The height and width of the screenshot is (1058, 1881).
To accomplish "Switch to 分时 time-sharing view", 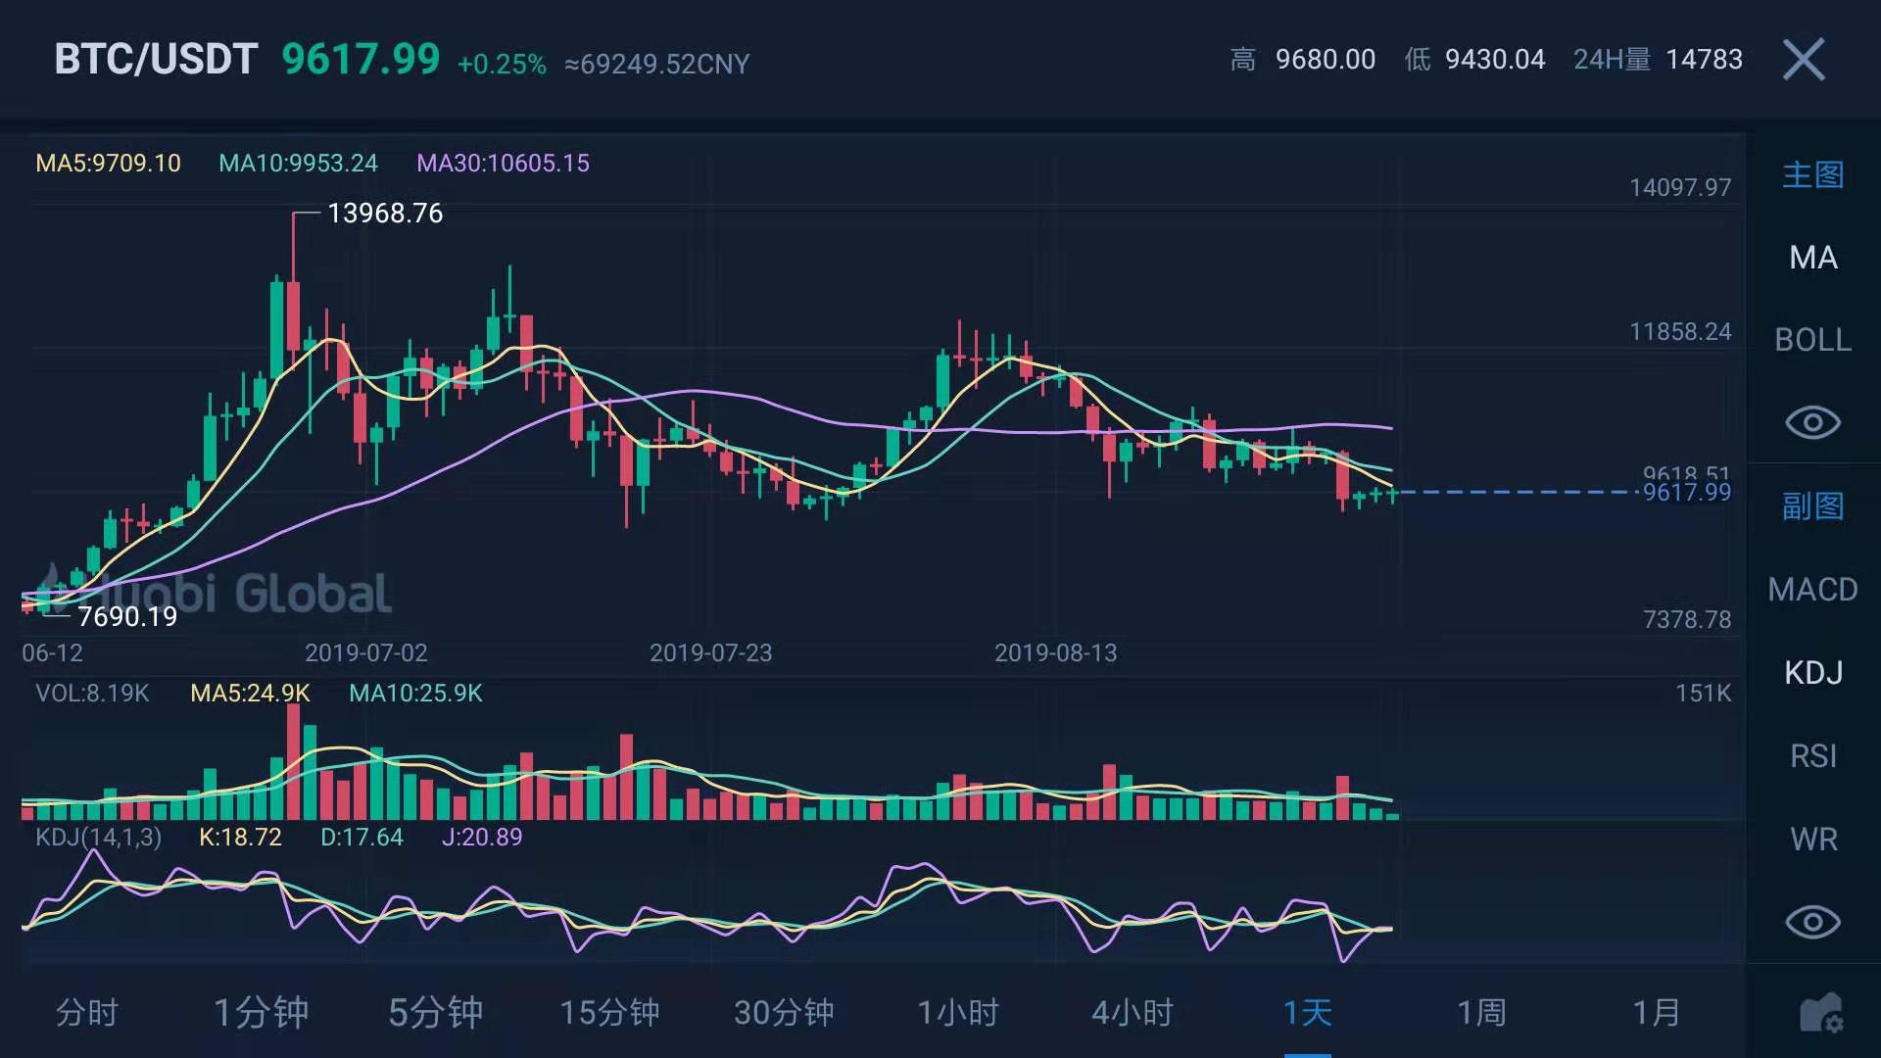I will click(x=86, y=1012).
